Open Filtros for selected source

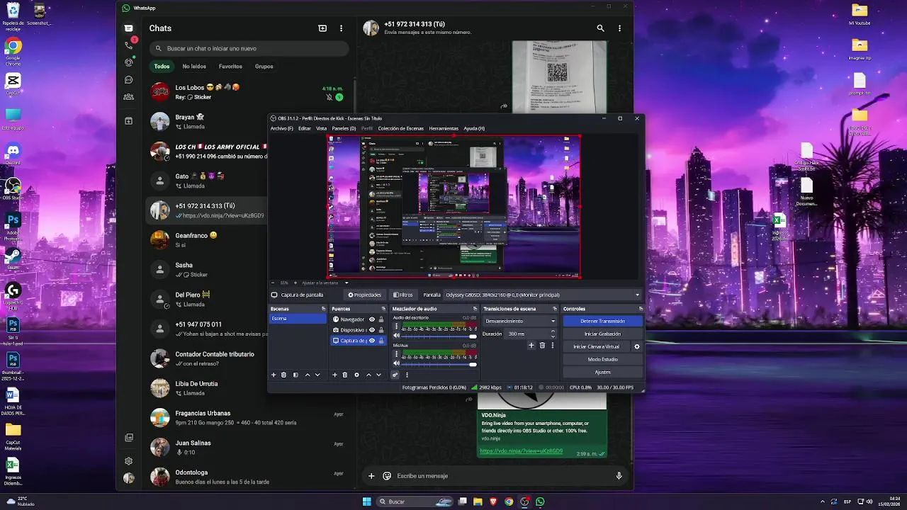pyautogui.click(x=402, y=295)
